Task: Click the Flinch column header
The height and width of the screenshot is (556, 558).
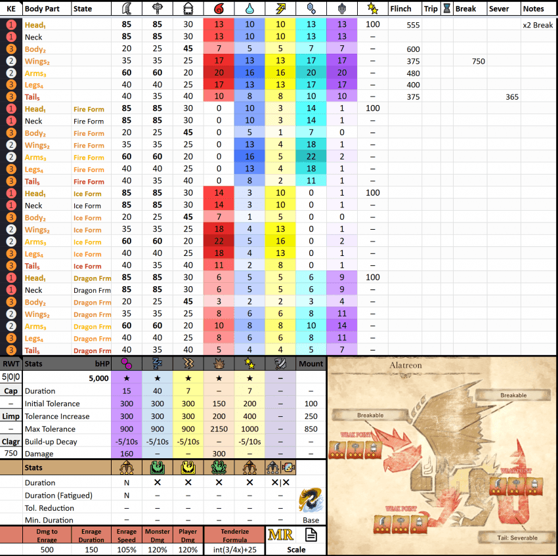Action: coord(400,9)
